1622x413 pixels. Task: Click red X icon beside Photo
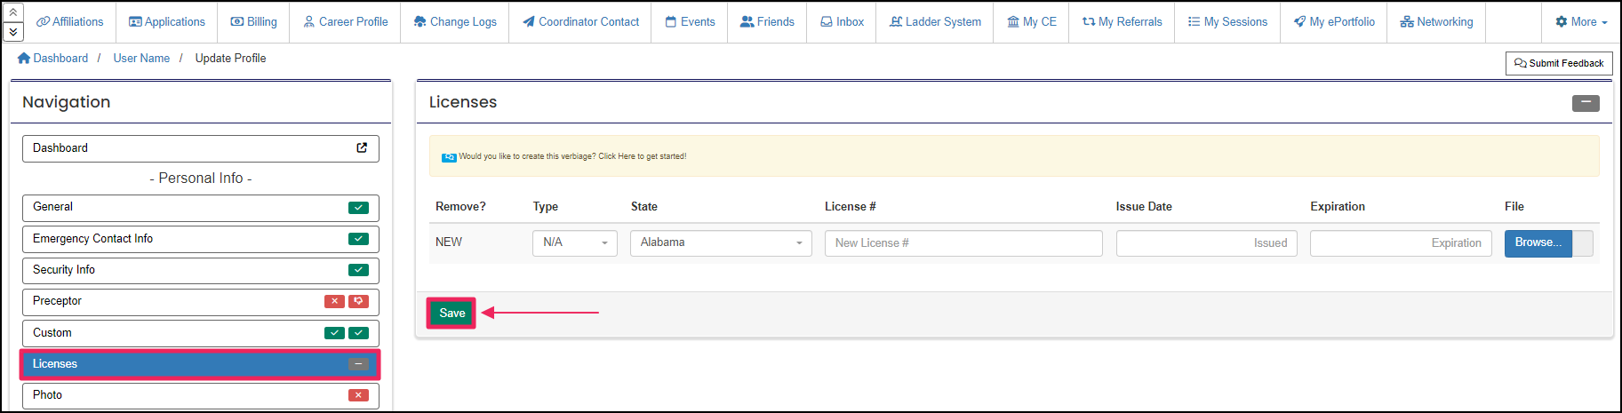point(358,395)
